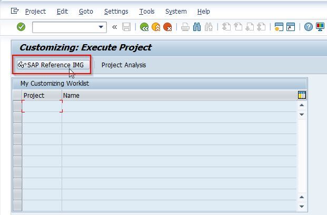The image size is (327, 215).
Task: Open the Tools menu
Action: (x=147, y=12)
